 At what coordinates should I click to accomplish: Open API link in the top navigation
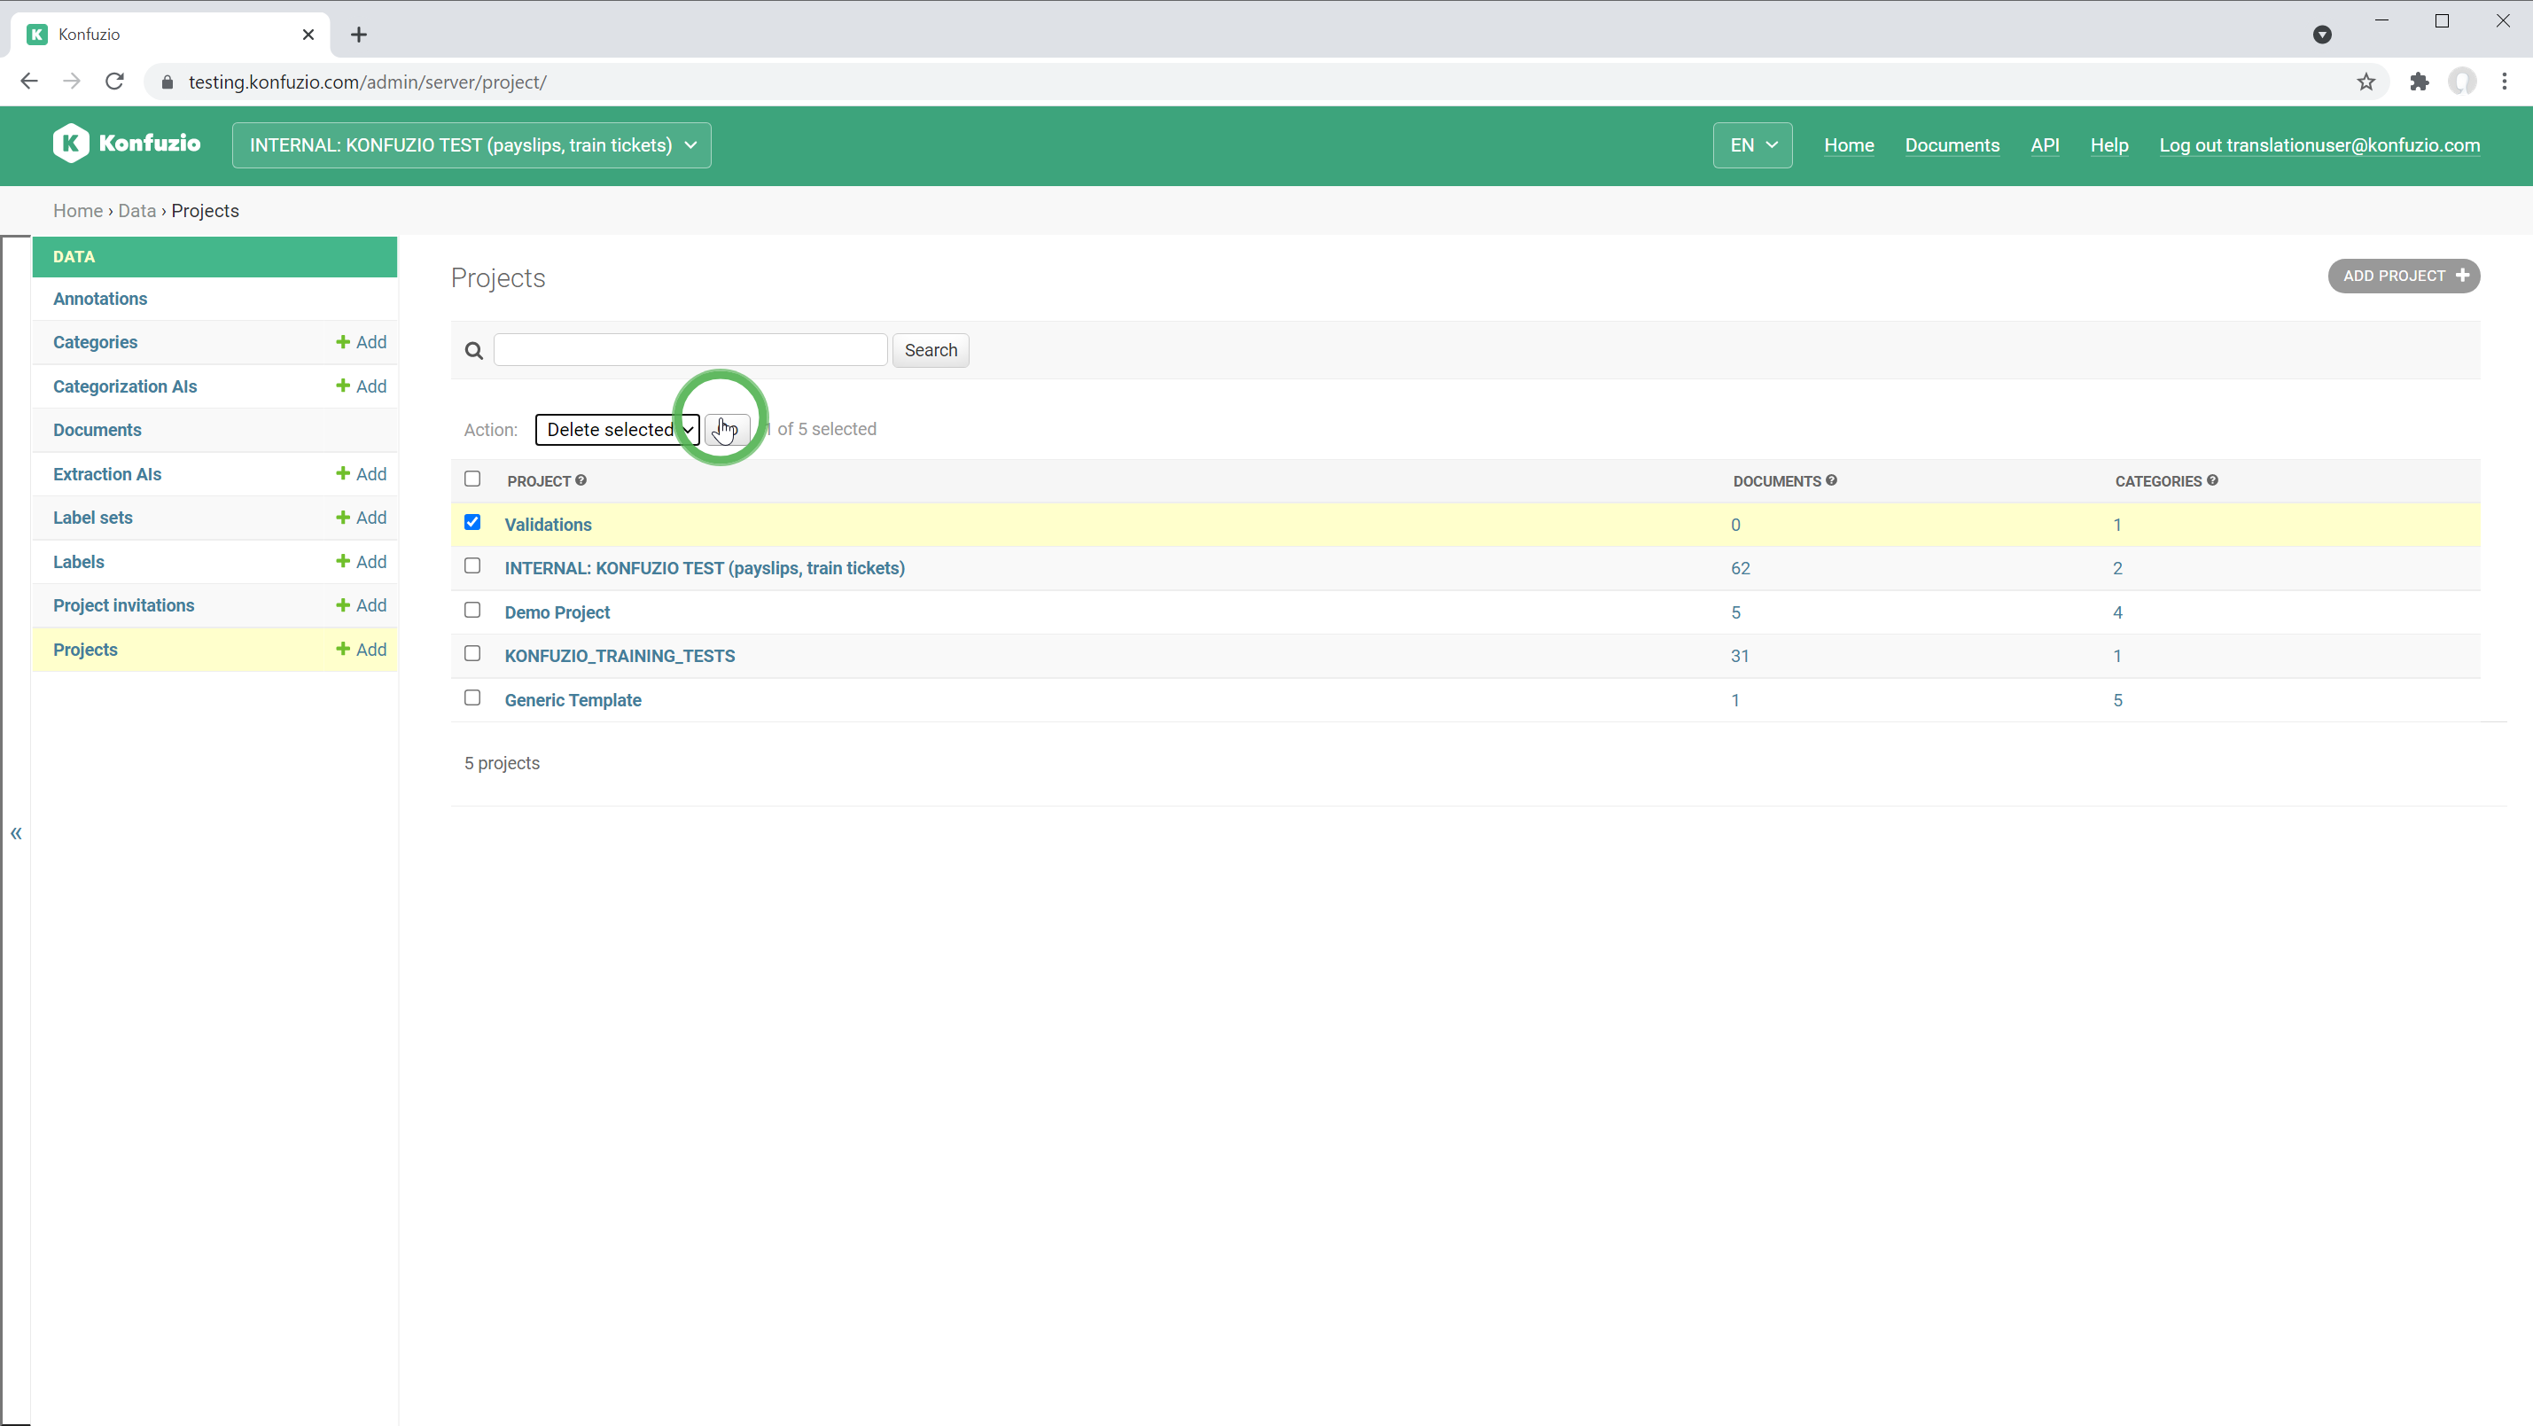pyautogui.click(x=2045, y=145)
